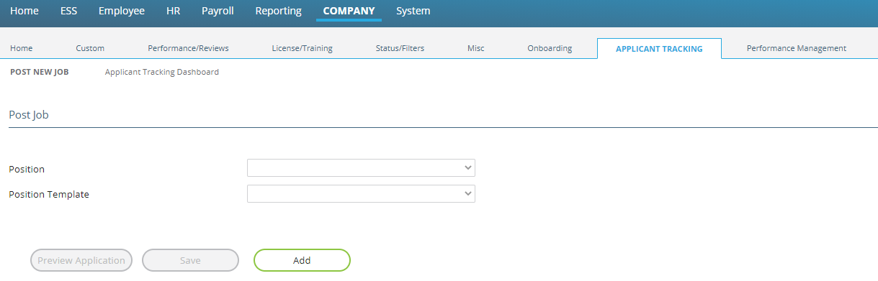The image size is (878, 281).
Task: Open Applicant Tracking Dashboard link
Action: point(162,72)
